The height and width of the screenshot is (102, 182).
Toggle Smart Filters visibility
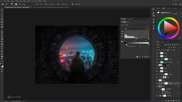[x=161, y=89]
